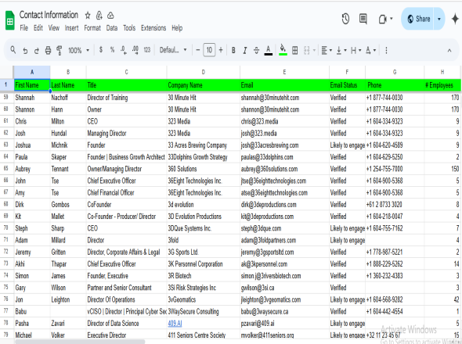This screenshot has height=344, width=462.
Task: Increase font size plus button
Action: click(x=221, y=50)
